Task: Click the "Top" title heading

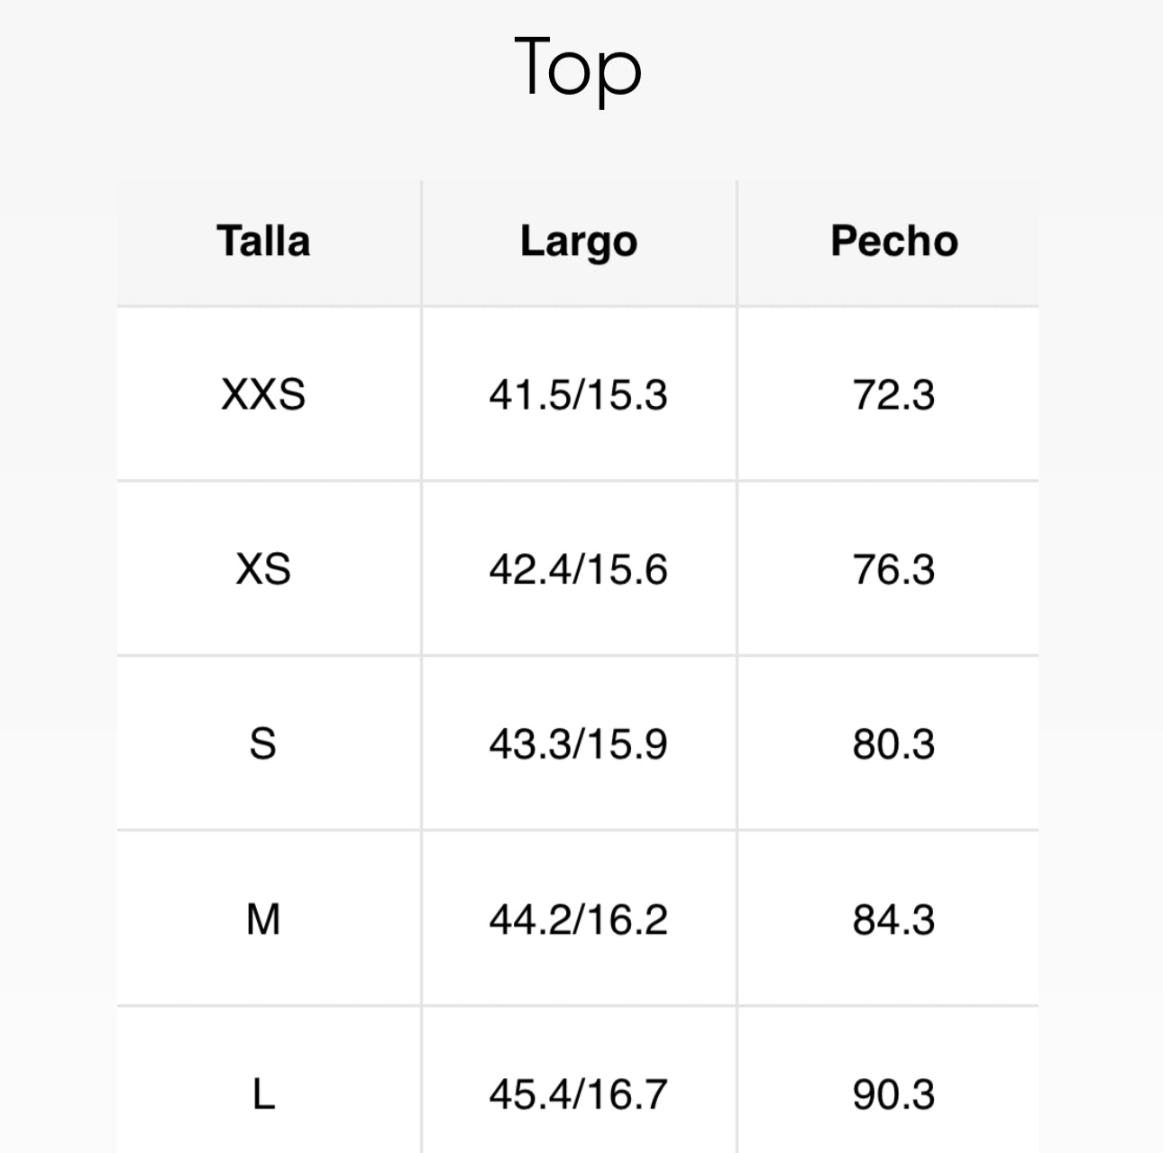Action: (578, 67)
